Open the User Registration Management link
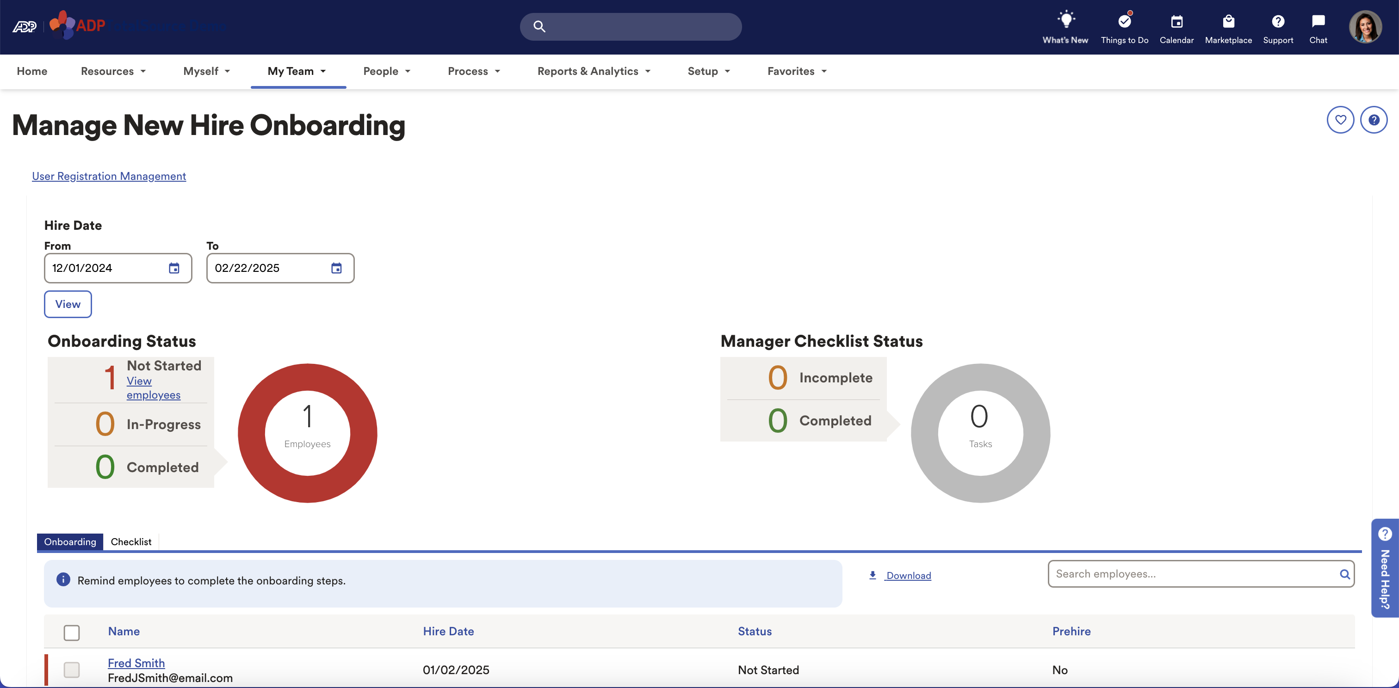 (x=109, y=176)
